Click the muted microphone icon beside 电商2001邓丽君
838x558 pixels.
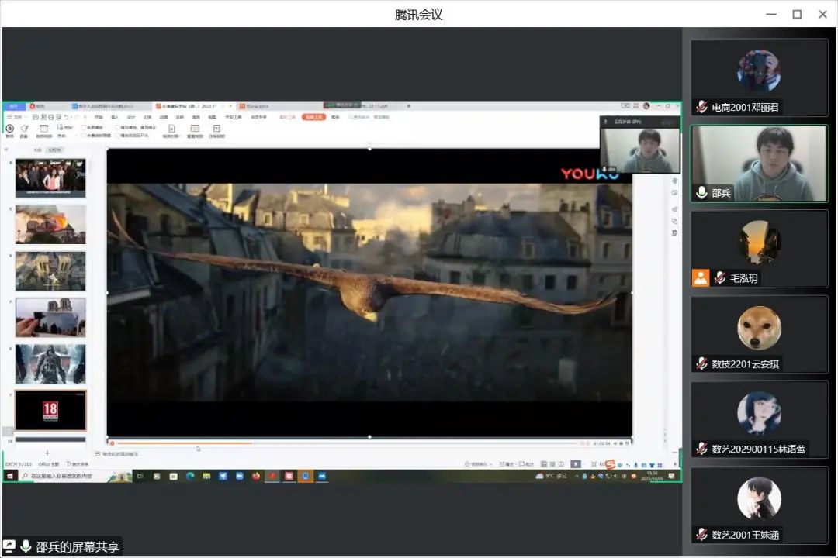coord(701,107)
